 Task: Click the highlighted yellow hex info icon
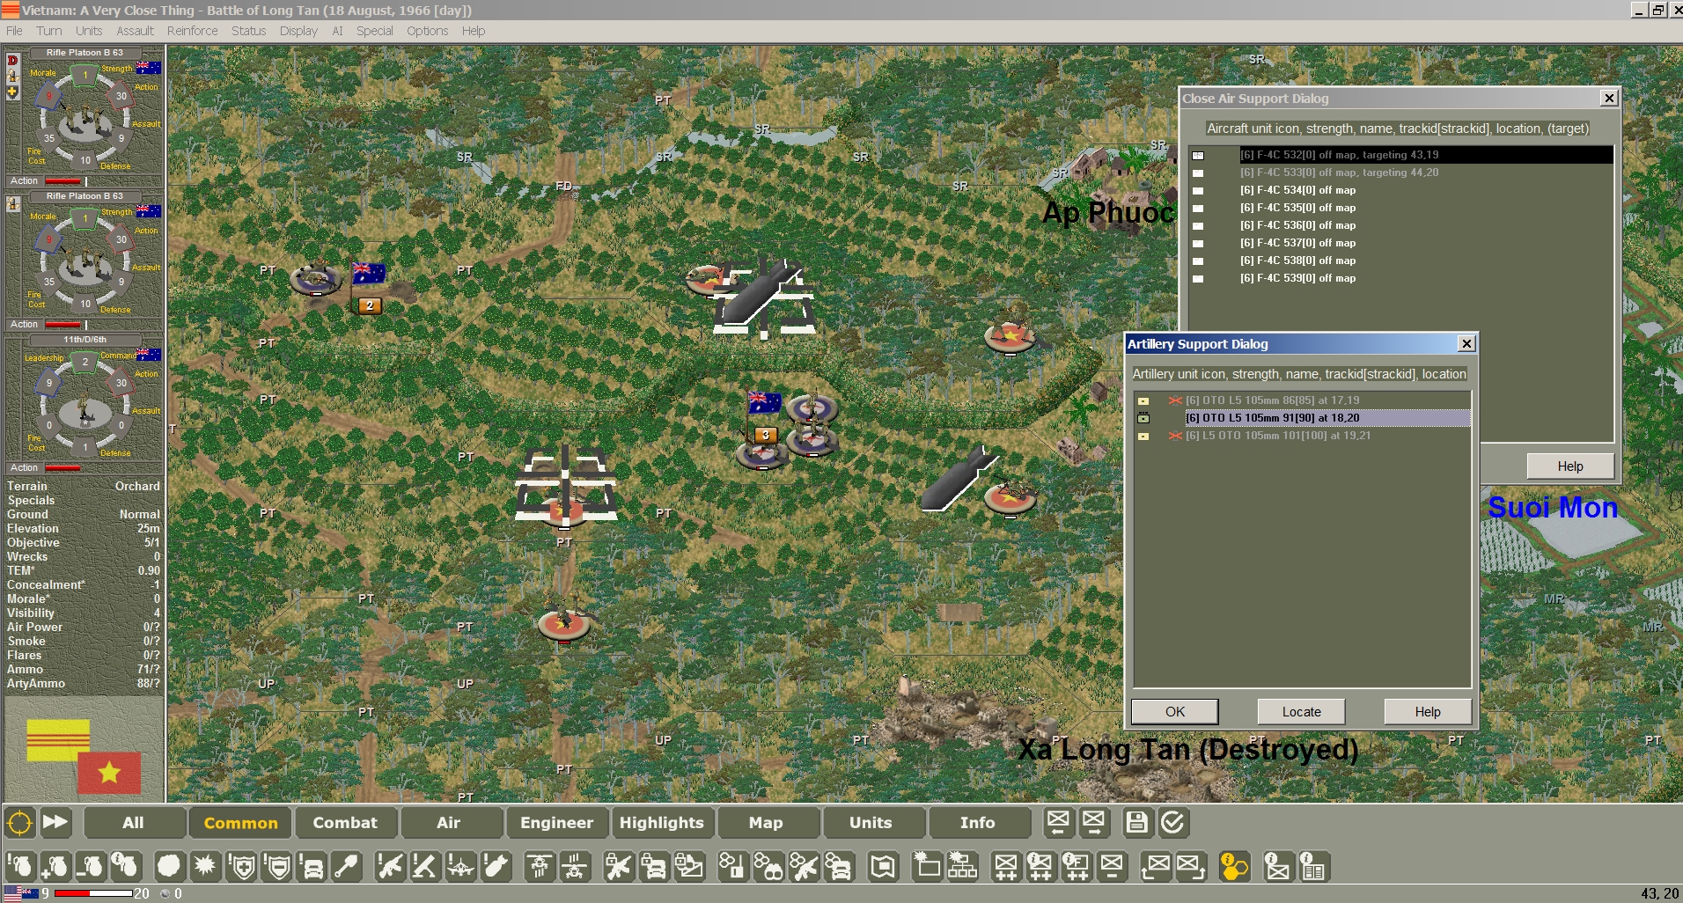point(1234,867)
